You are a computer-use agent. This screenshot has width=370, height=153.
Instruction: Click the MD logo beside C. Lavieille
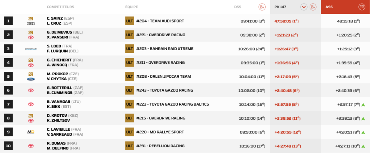tap(31, 132)
